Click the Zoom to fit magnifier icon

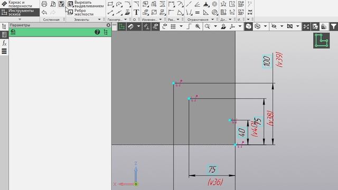tap(198, 26)
